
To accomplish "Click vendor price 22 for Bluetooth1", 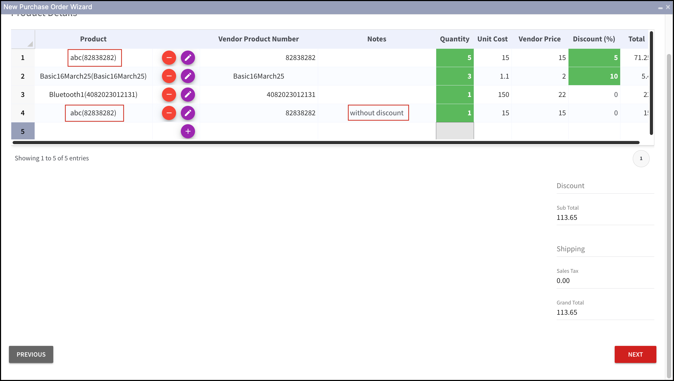I will click(x=540, y=95).
